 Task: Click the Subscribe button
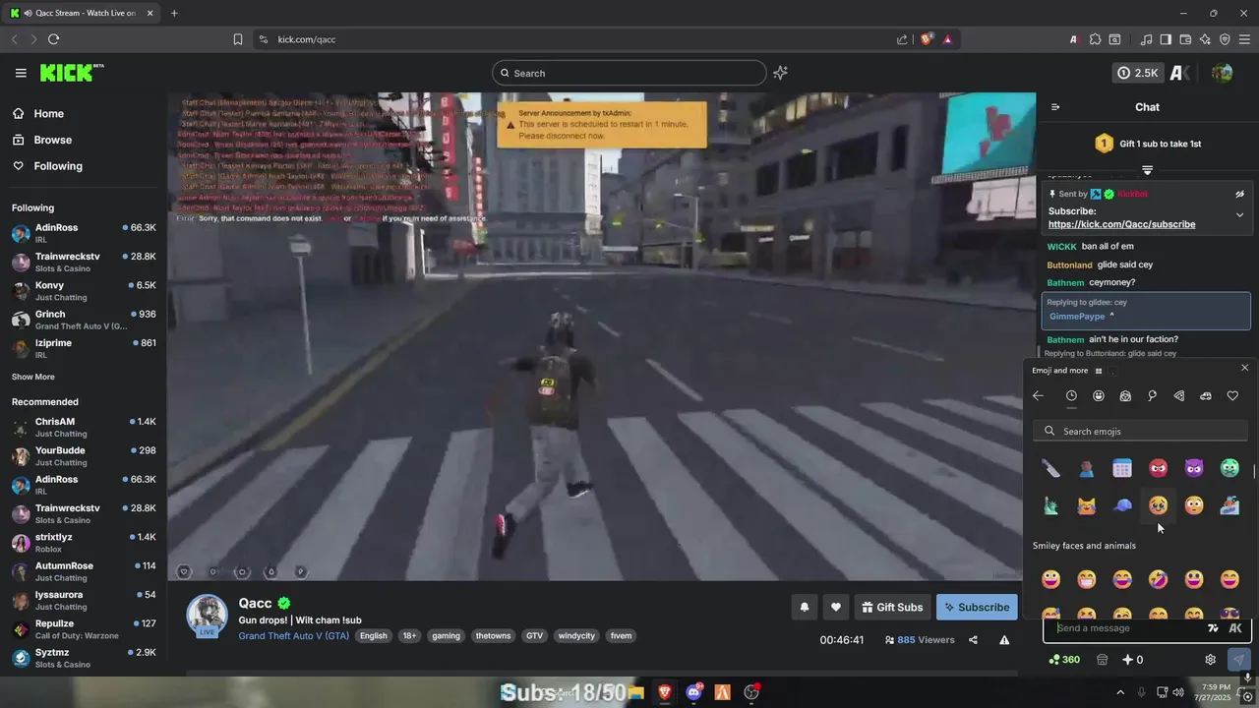tap(977, 608)
